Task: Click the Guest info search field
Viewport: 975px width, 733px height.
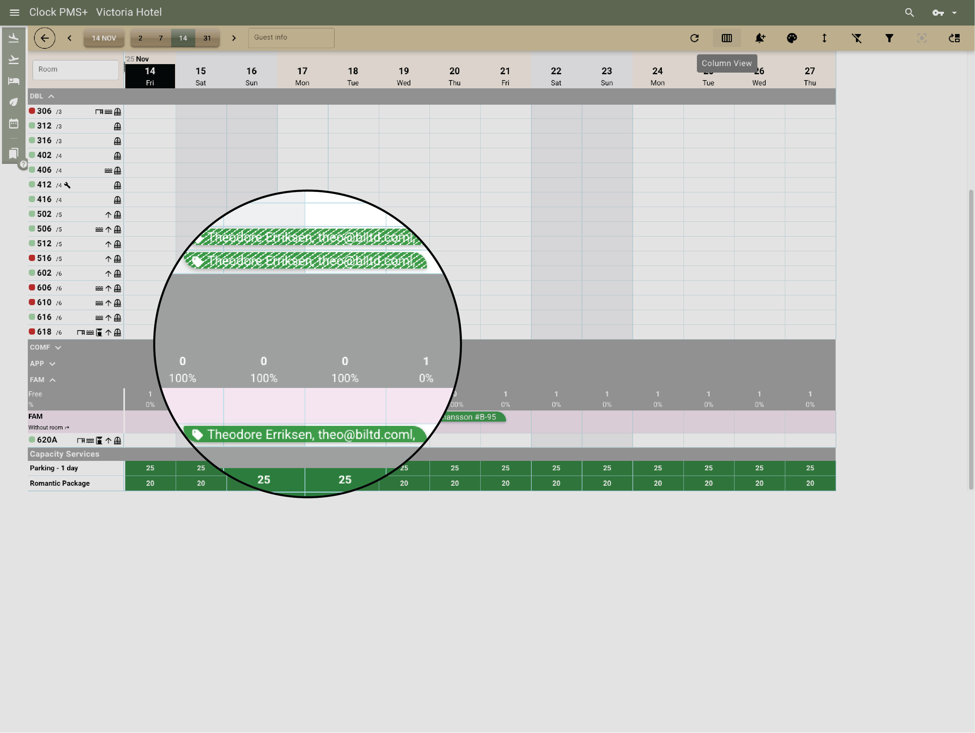Action: (291, 38)
